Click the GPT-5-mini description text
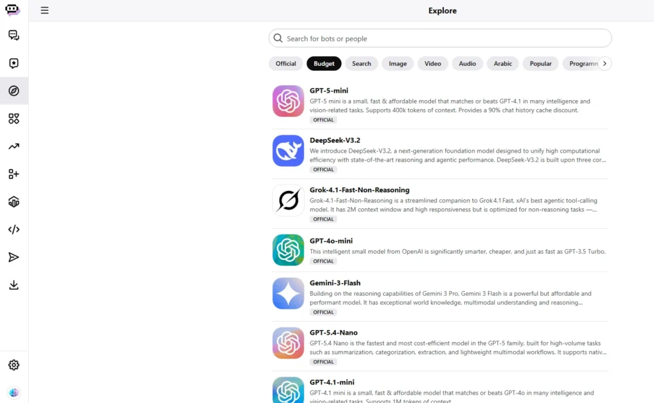Viewport: 654px width, 403px height. 450,105
